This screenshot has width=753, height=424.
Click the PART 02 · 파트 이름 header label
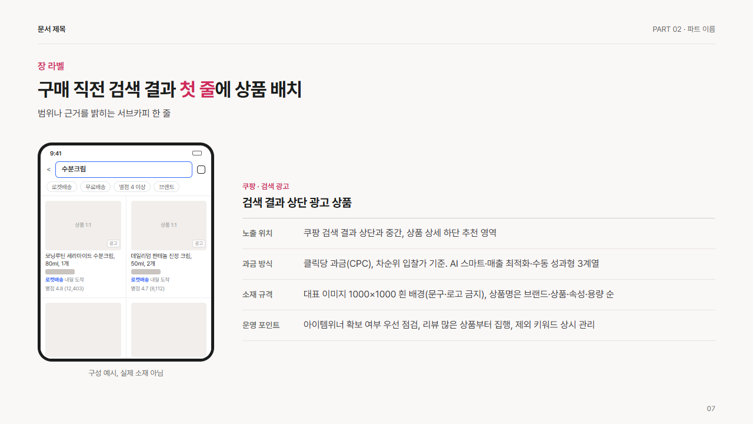tap(684, 29)
